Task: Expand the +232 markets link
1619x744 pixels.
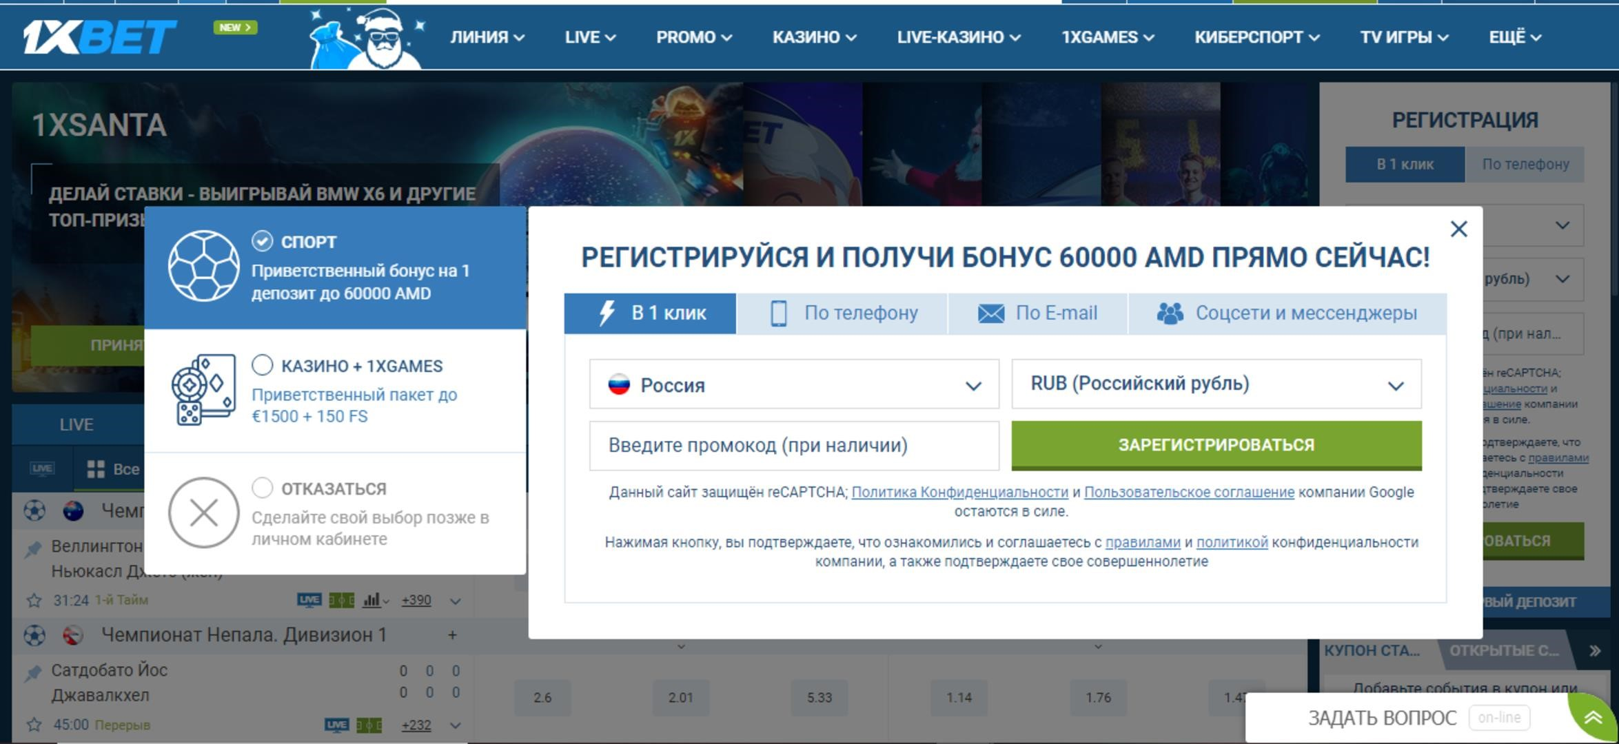Action: [416, 725]
